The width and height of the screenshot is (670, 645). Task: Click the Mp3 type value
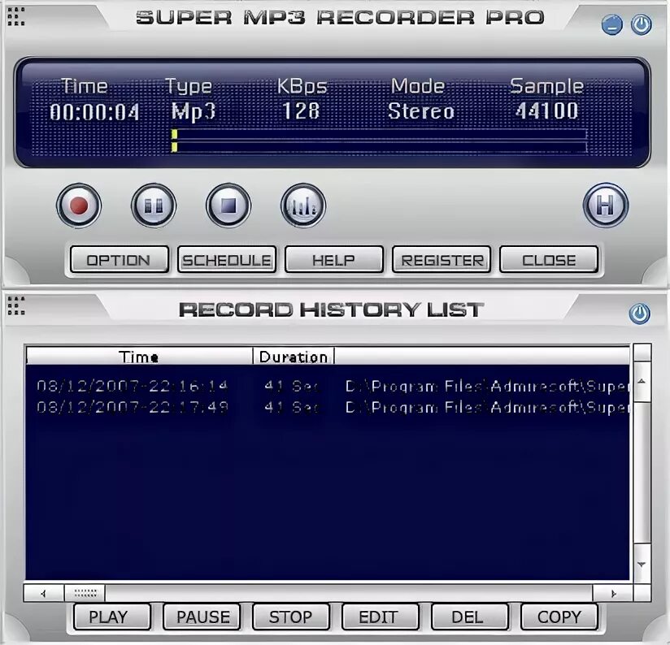[x=194, y=112]
